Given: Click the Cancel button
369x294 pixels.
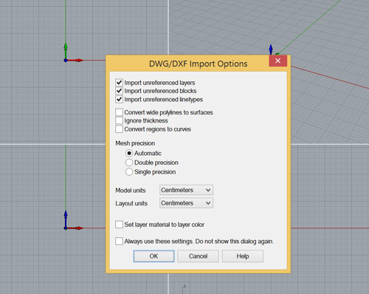Looking at the screenshot, I should [x=198, y=256].
